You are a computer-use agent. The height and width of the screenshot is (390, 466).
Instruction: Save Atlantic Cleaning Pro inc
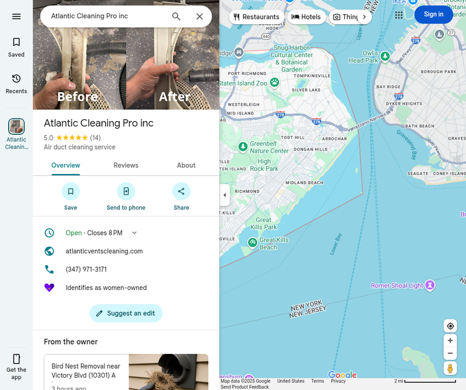click(x=71, y=191)
